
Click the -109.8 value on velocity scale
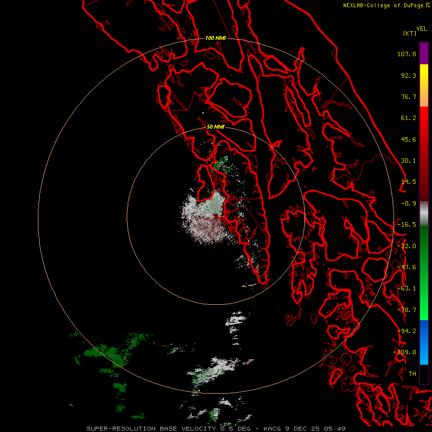coord(405,352)
